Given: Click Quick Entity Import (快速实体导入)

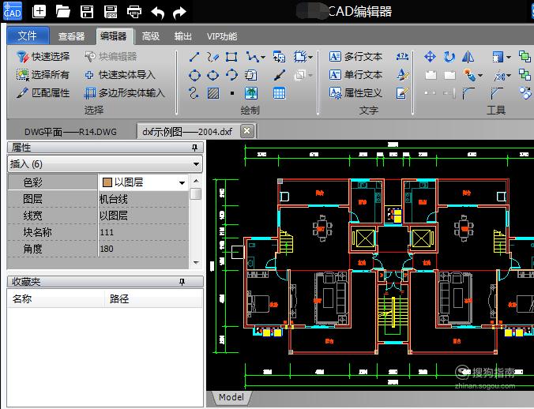Looking at the screenshot, I should coord(120,75).
